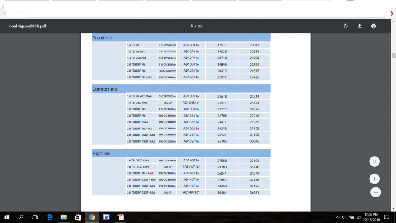396x223 pixels.
Task: Click the fit to page button
Action: coord(374,161)
